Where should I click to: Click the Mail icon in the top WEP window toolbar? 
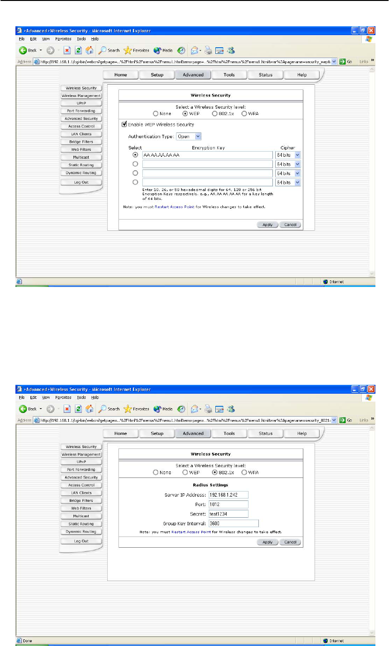pos(195,50)
